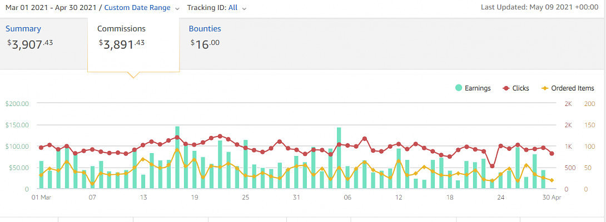Select the Commissions tab

(x=121, y=29)
